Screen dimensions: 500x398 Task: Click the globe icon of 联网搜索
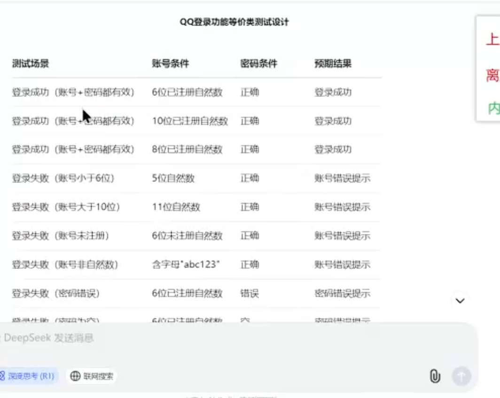[75, 376]
